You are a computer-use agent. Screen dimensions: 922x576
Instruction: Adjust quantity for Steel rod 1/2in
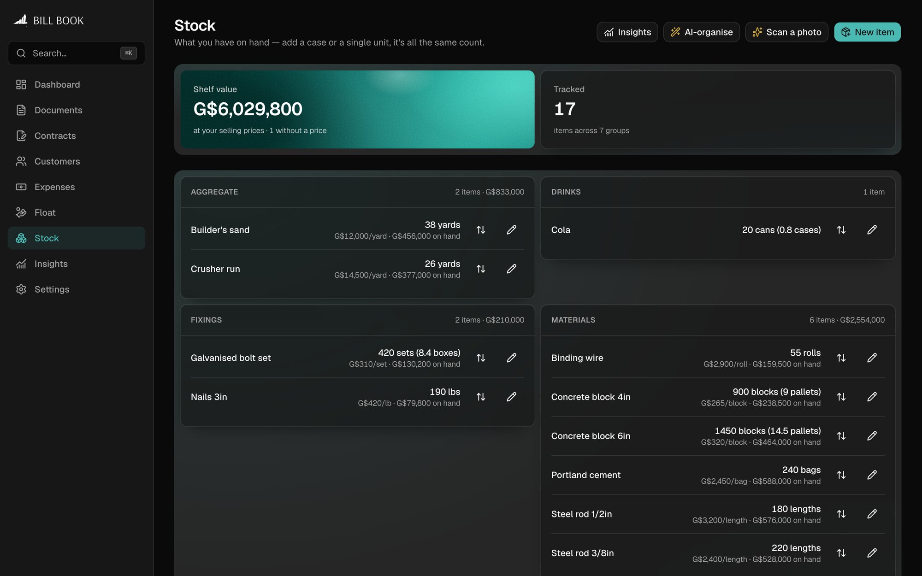[x=841, y=514]
